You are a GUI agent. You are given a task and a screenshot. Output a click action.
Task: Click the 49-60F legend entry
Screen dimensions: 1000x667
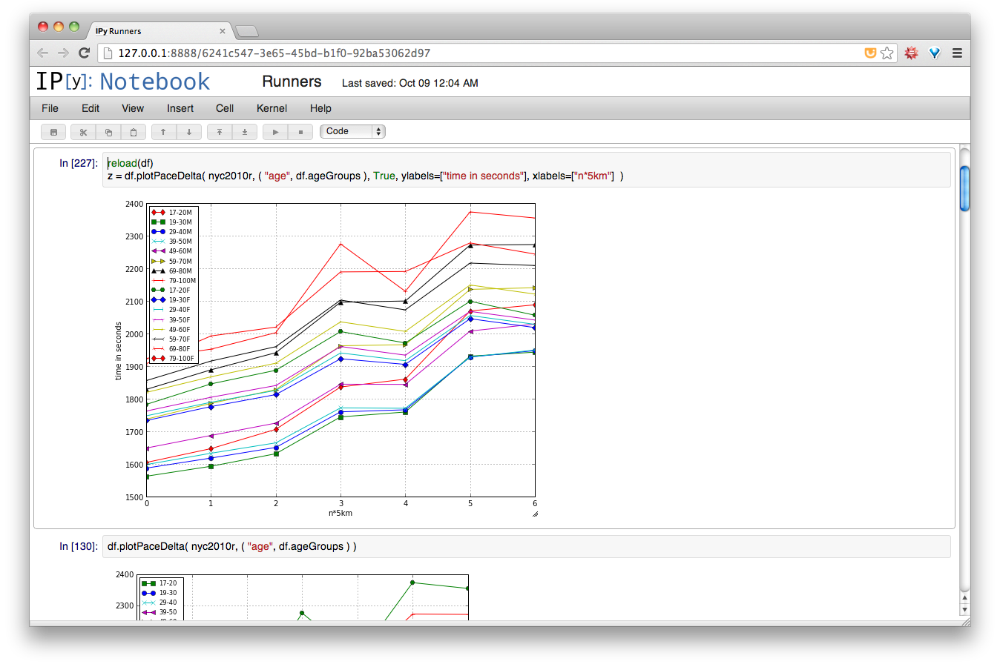(172, 330)
